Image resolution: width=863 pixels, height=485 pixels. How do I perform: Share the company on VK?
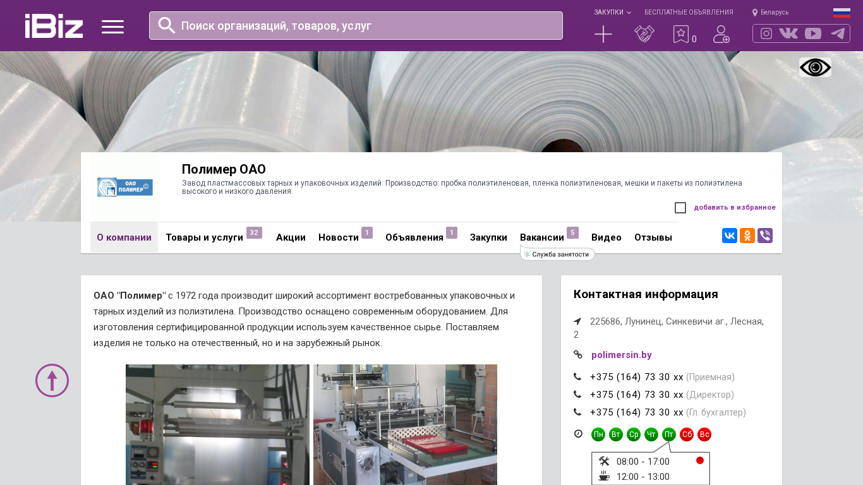click(730, 236)
